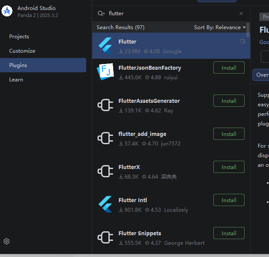Click the FlutterX plug icon
Viewport: 269px width, 257px height.
pos(105,171)
